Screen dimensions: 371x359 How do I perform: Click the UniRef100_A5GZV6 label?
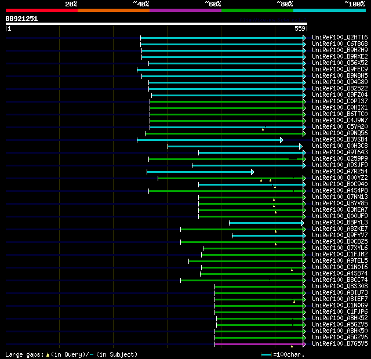coord(340,338)
